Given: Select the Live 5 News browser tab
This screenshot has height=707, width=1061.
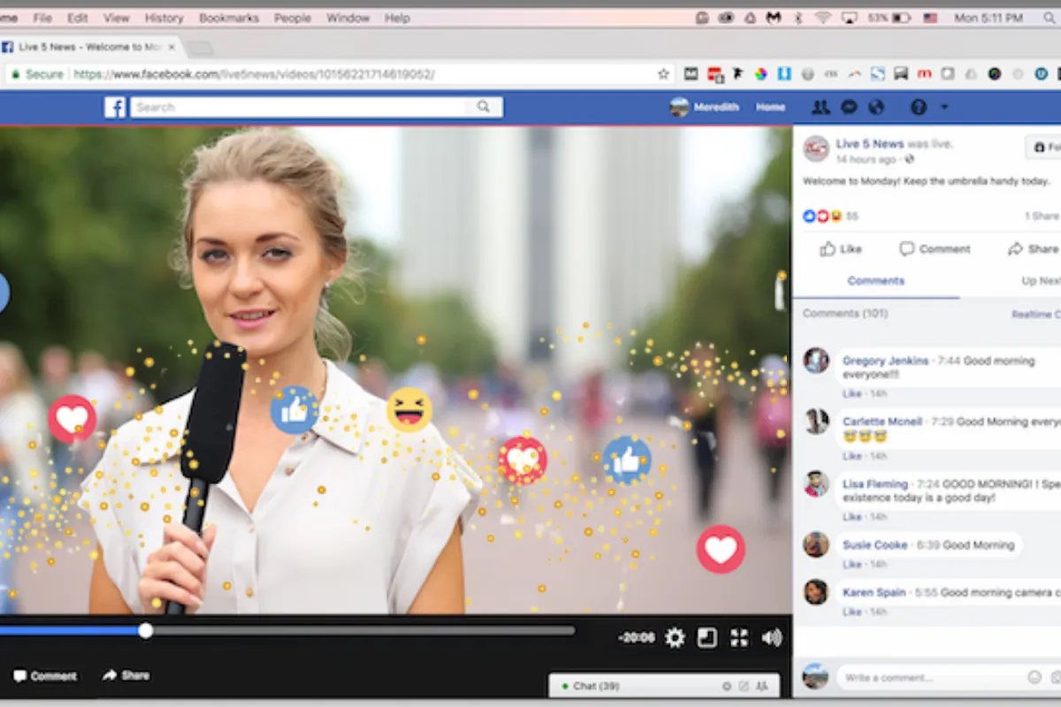Looking at the screenshot, I should point(88,47).
